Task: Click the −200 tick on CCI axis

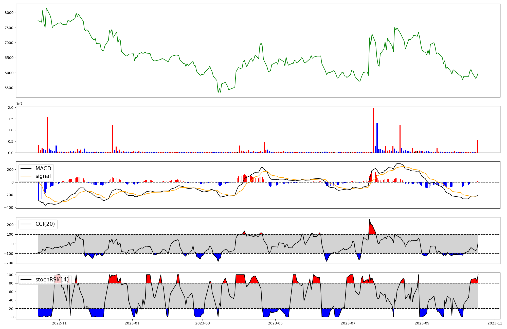Action: coord(8,263)
